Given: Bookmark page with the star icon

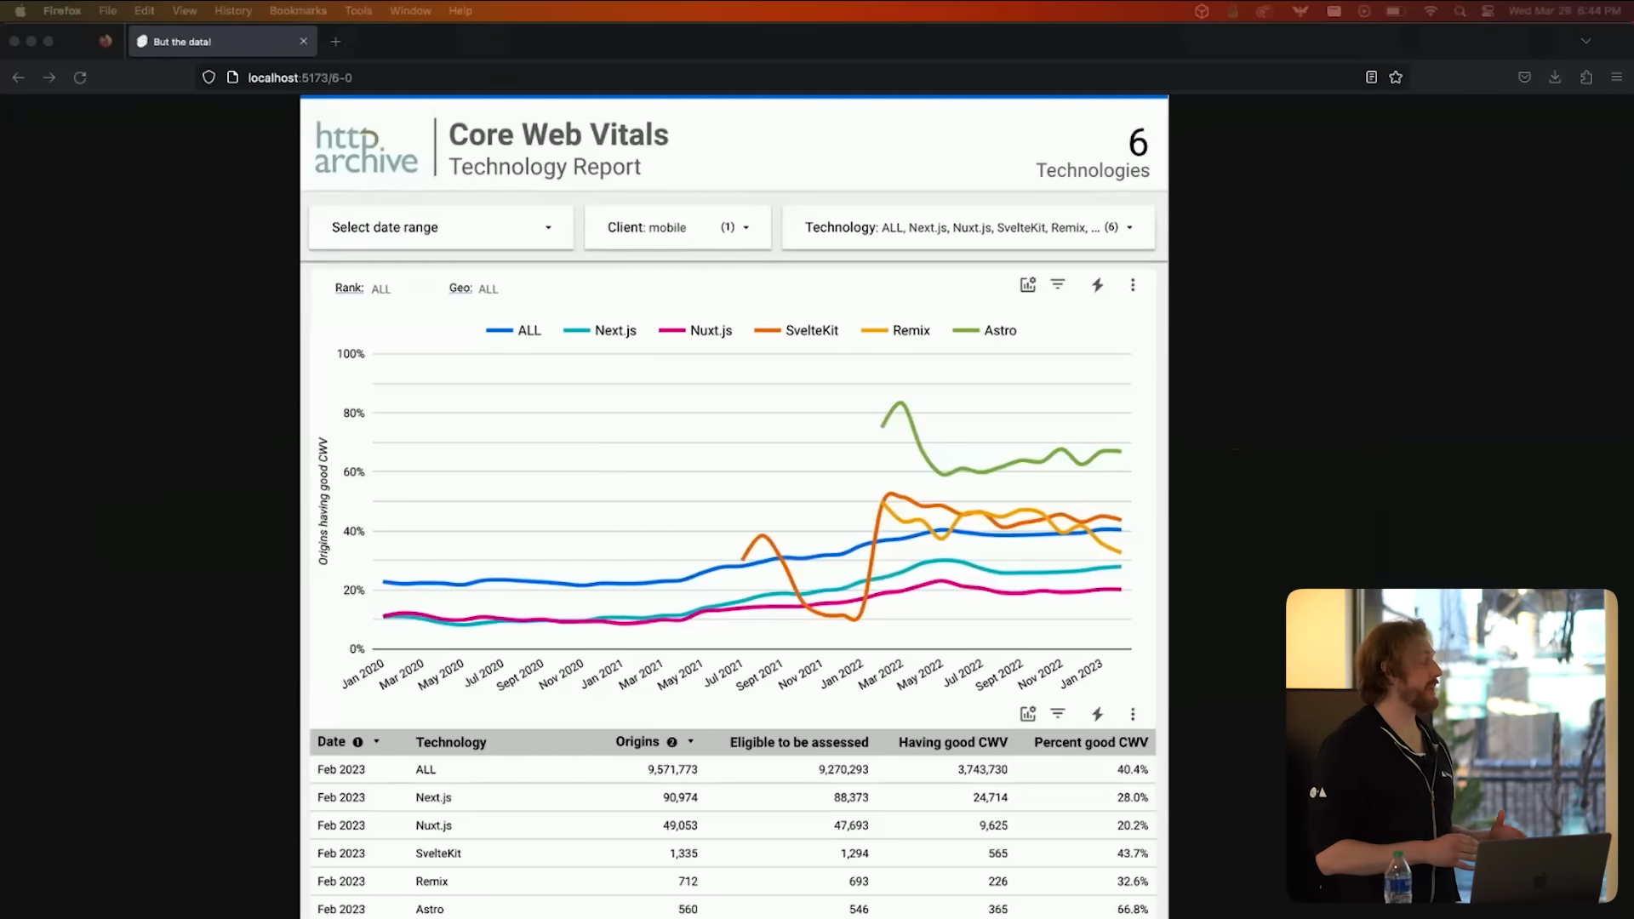Looking at the screenshot, I should point(1396,77).
